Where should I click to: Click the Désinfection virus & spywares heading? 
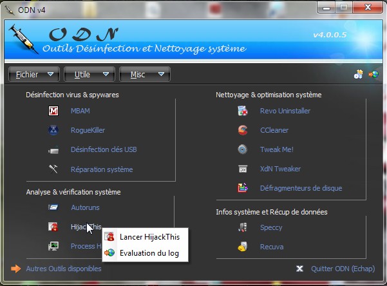tap(72, 95)
